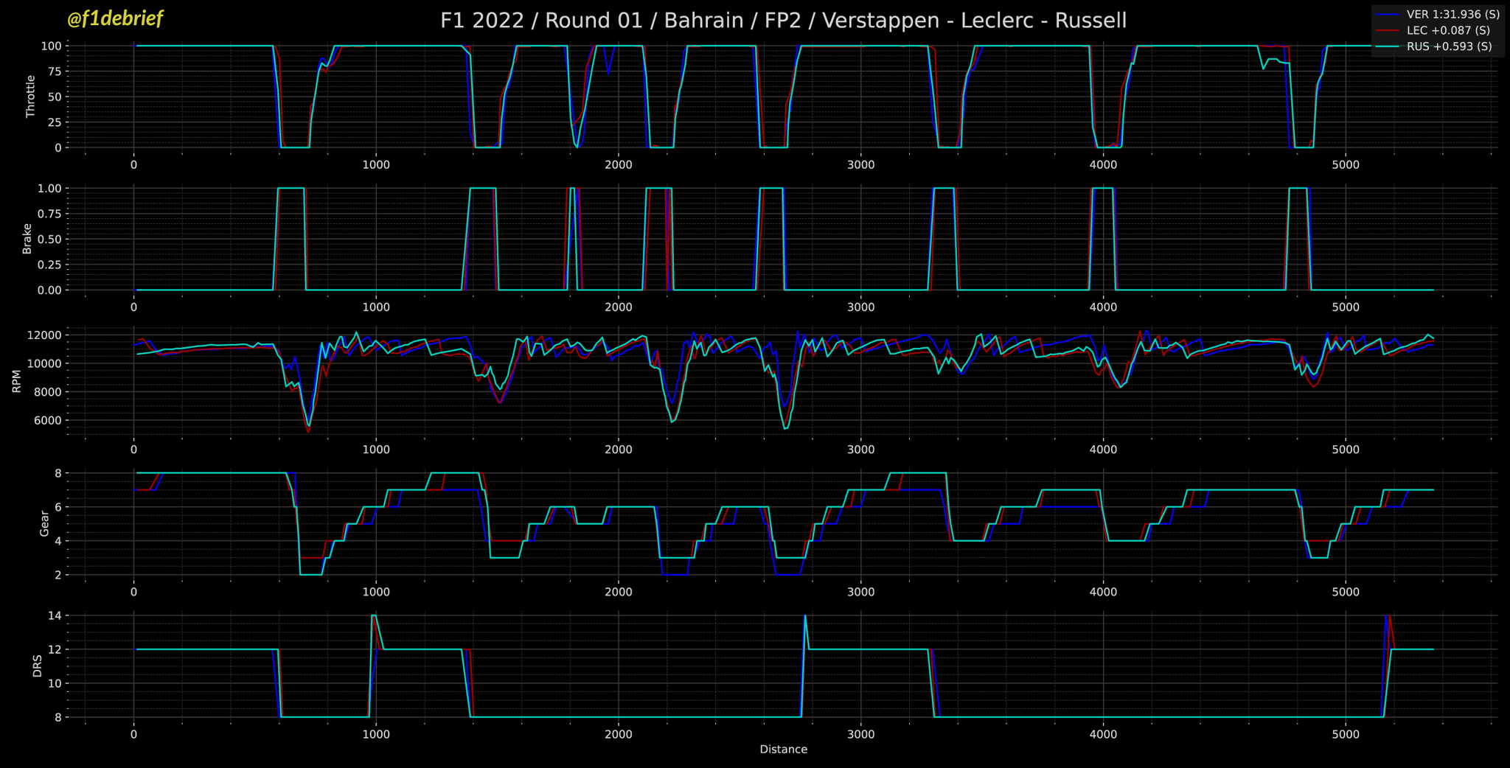Click the @f1debrief watermark text
Viewport: 1510px width, 768px height.
[x=115, y=19]
